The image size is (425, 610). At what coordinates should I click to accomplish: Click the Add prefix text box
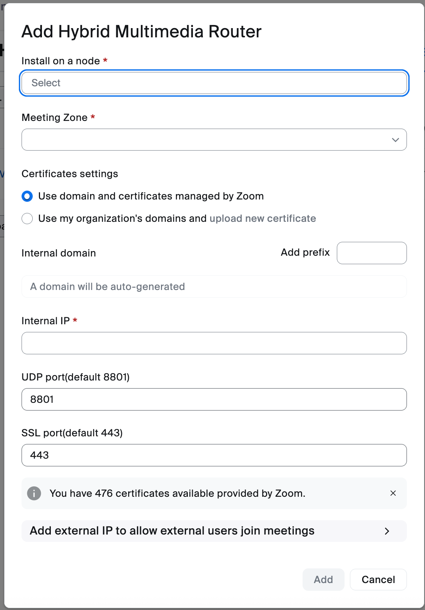tap(371, 253)
